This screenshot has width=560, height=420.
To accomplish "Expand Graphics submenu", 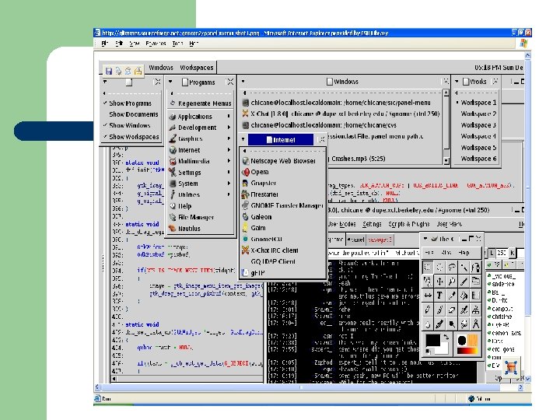I will point(200,138).
